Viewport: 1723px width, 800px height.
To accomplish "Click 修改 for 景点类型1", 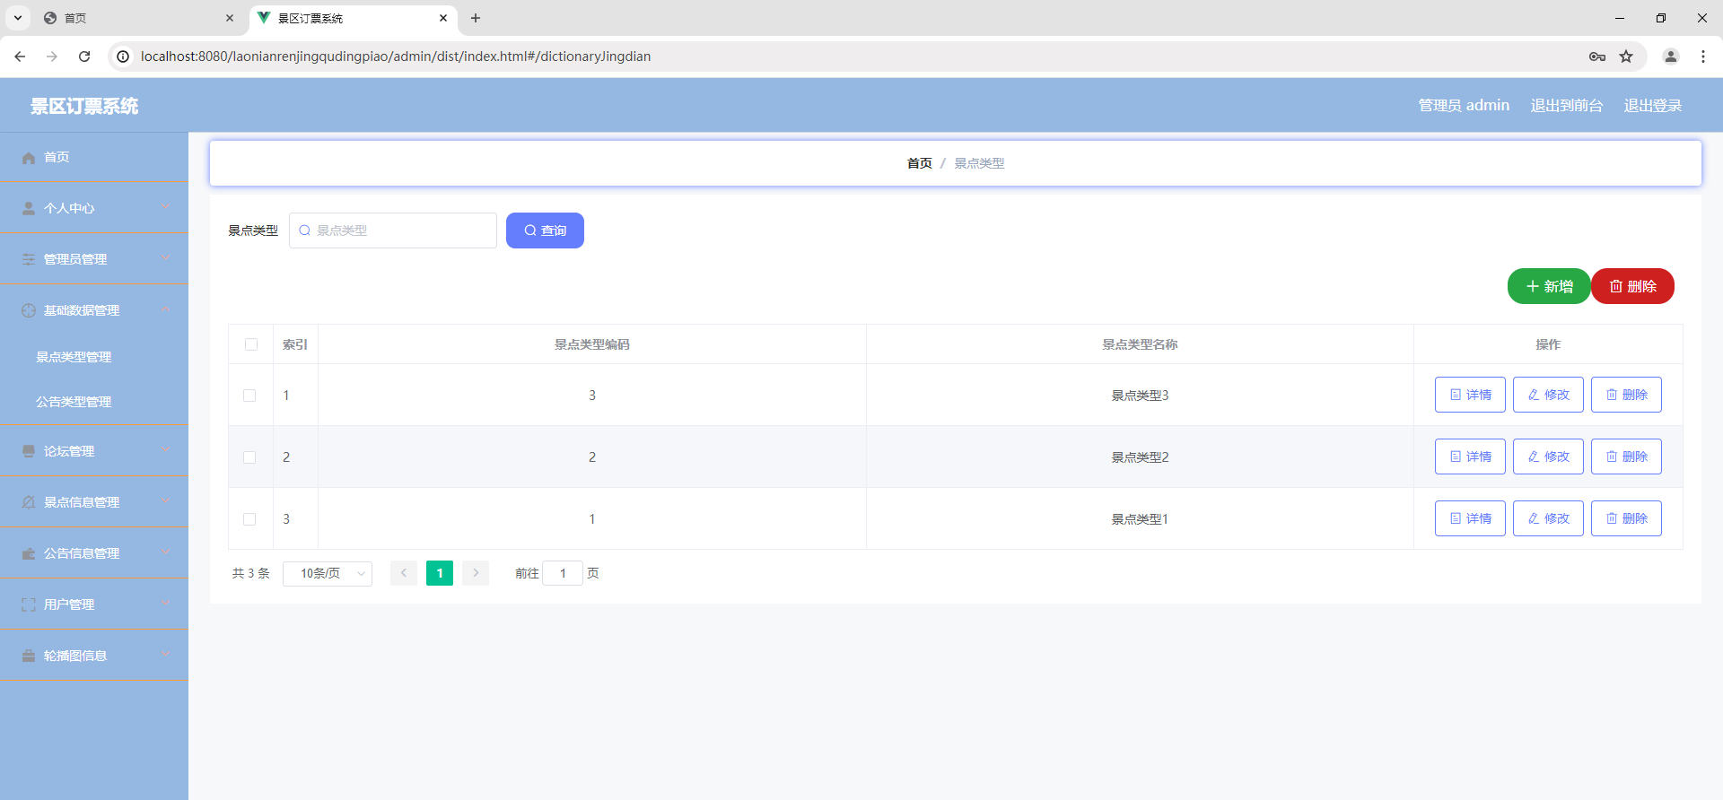I will (1548, 518).
